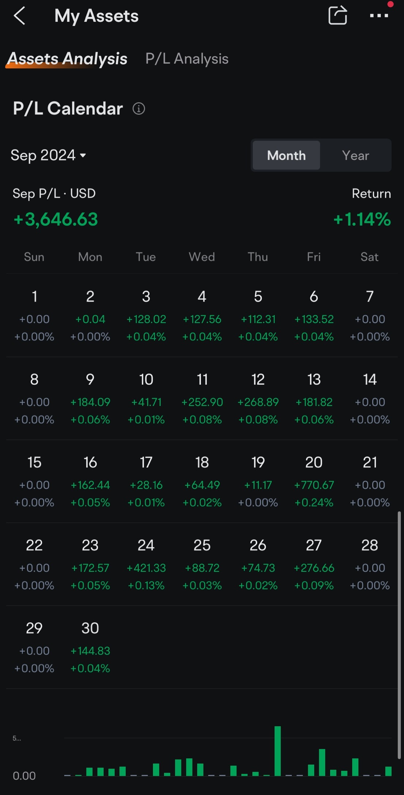Switch to Assets Analysis tab

tap(67, 59)
